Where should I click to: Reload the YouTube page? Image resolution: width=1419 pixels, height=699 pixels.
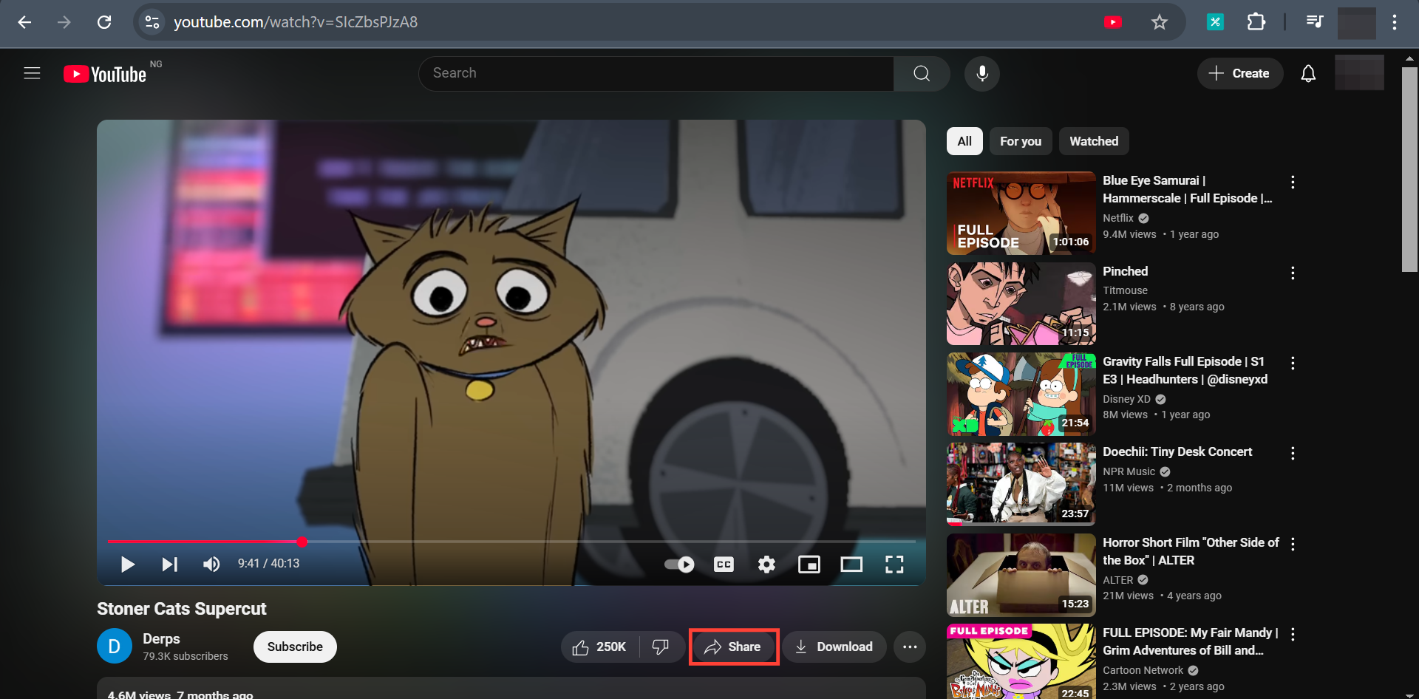click(x=104, y=22)
